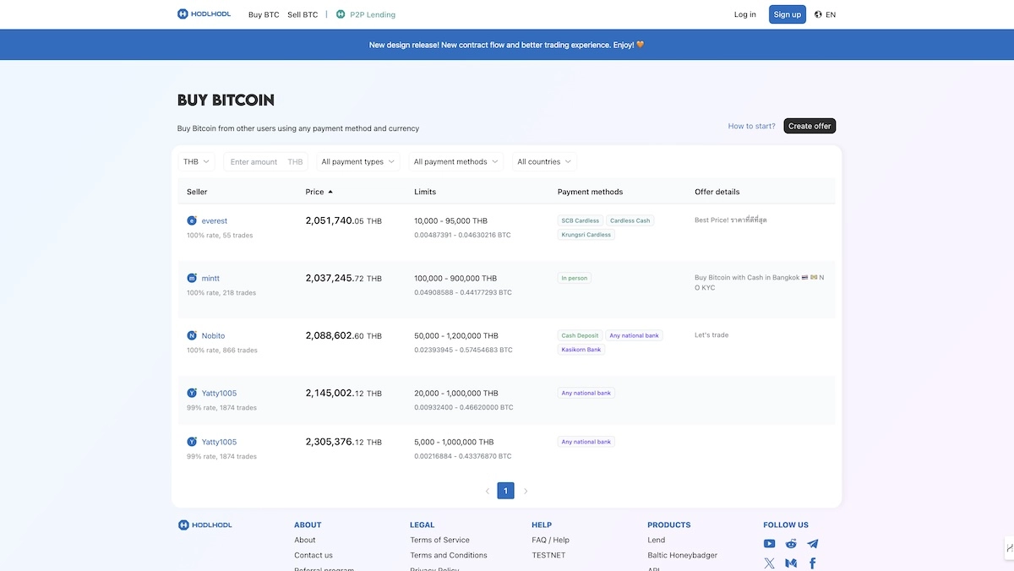Screen dimensions: 1014x571
Task: Open the P2P Lending menu item
Action: [x=373, y=14]
